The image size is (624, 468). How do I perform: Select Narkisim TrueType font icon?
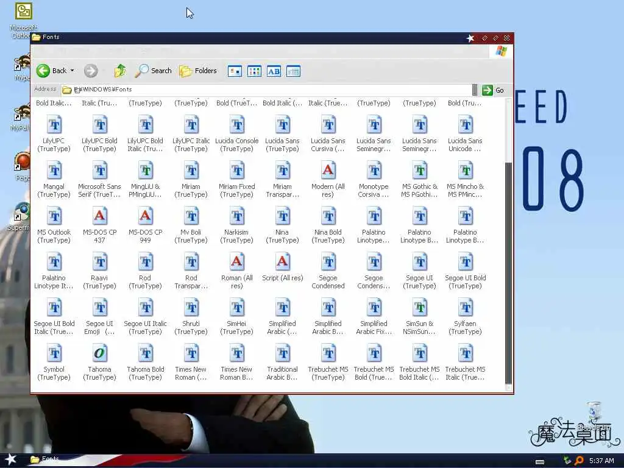click(x=238, y=216)
